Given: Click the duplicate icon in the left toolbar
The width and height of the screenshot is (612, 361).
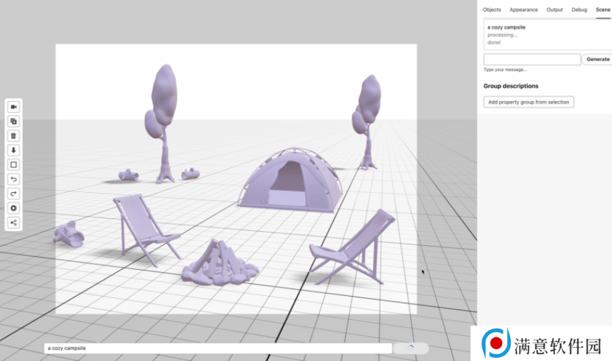Looking at the screenshot, I should click(x=13, y=122).
